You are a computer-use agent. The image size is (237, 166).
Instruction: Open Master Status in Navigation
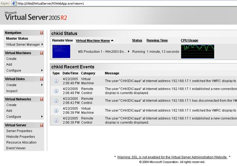[x=17, y=39]
